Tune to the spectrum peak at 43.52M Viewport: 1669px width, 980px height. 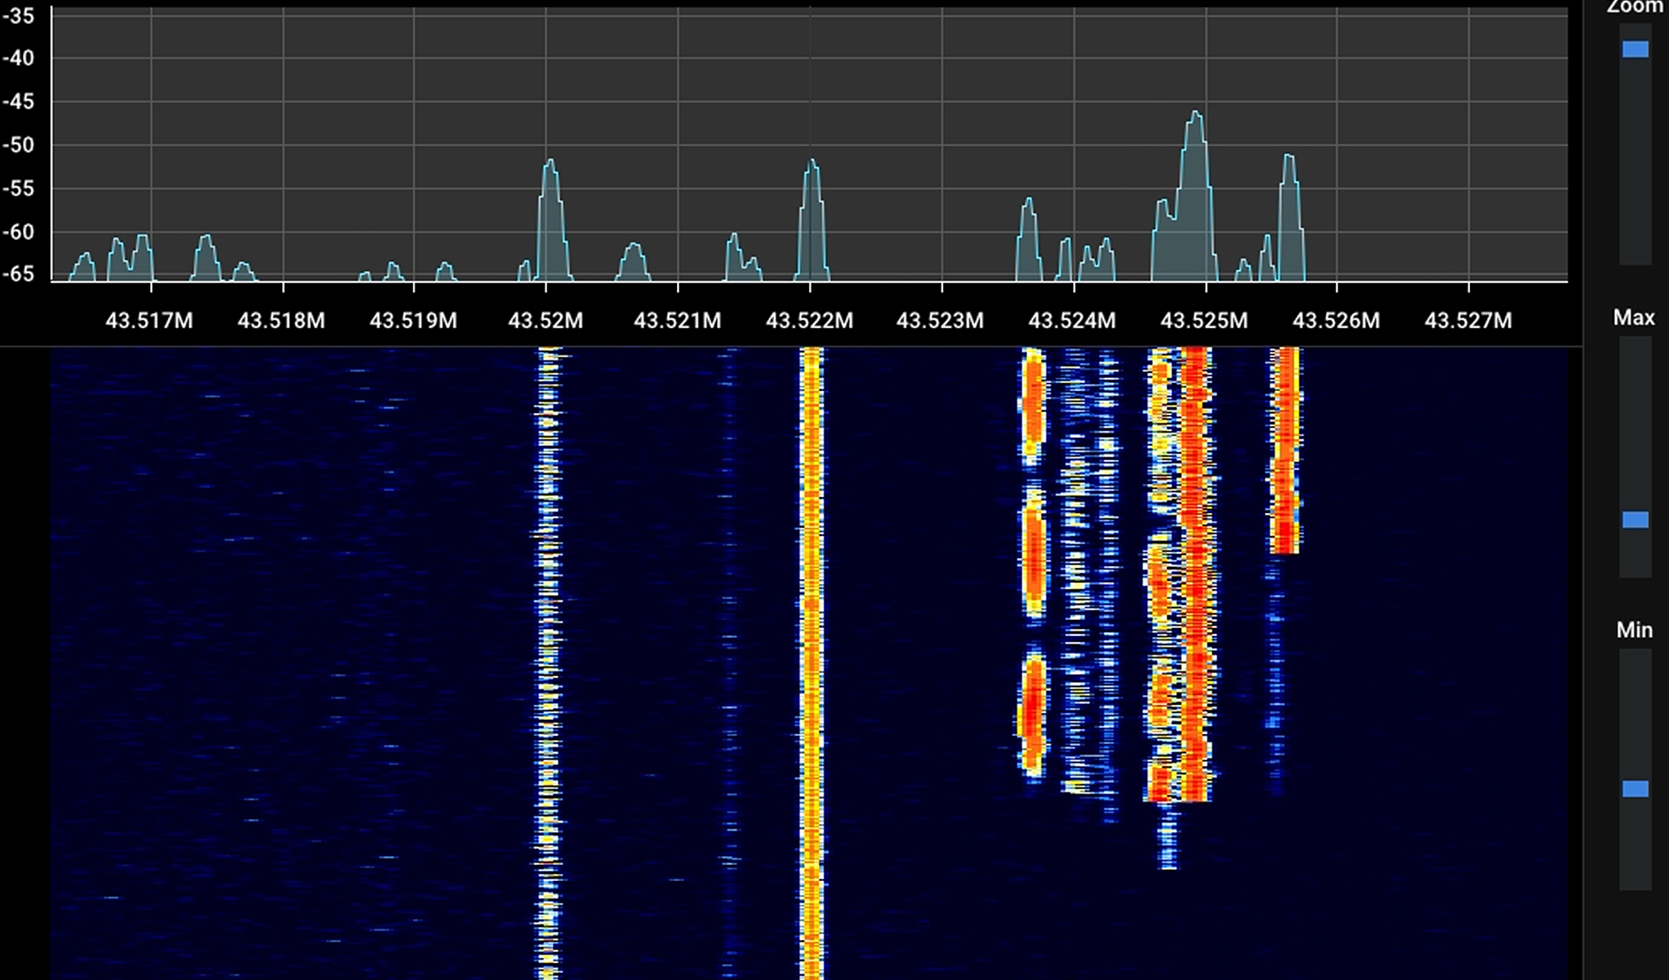coord(551,221)
